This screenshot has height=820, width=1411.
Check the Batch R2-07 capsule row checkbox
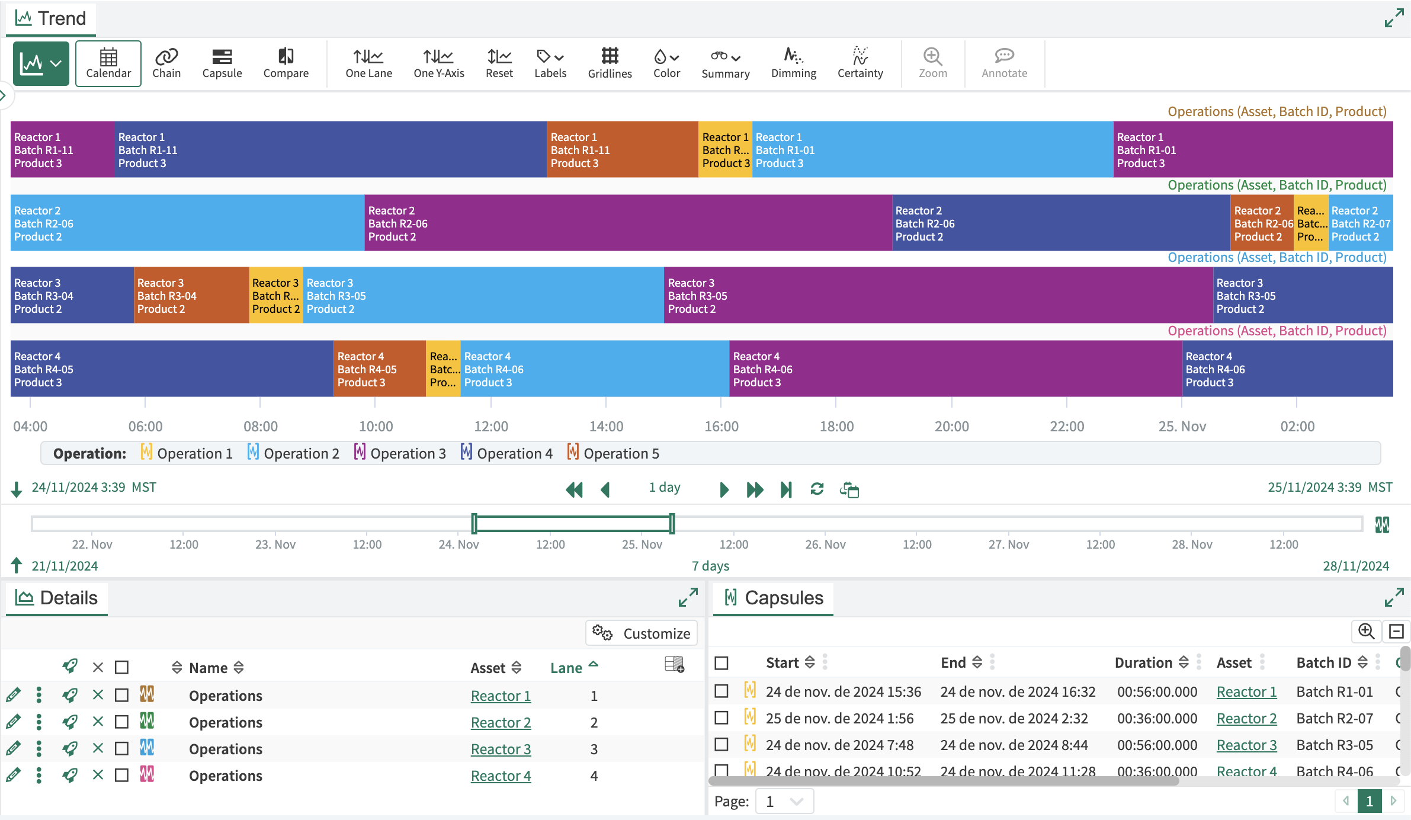721,717
